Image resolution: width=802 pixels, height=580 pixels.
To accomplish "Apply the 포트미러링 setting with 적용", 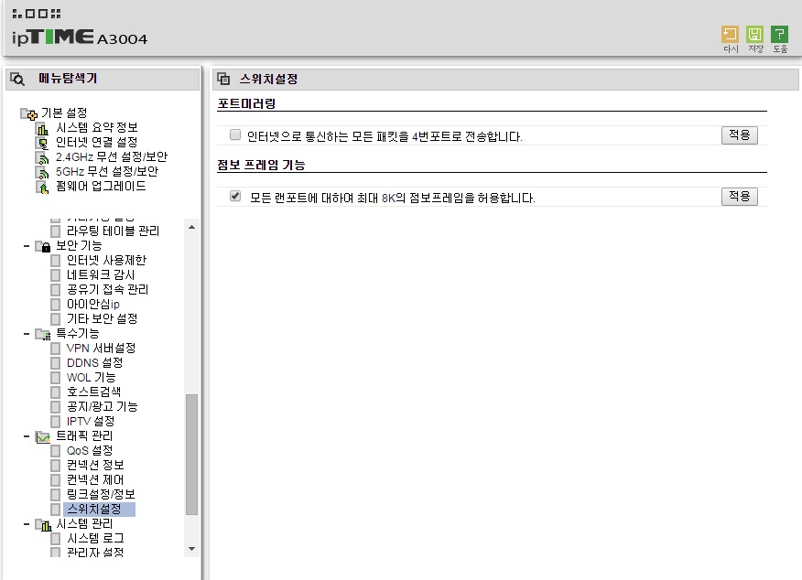I will tap(739, 134).
